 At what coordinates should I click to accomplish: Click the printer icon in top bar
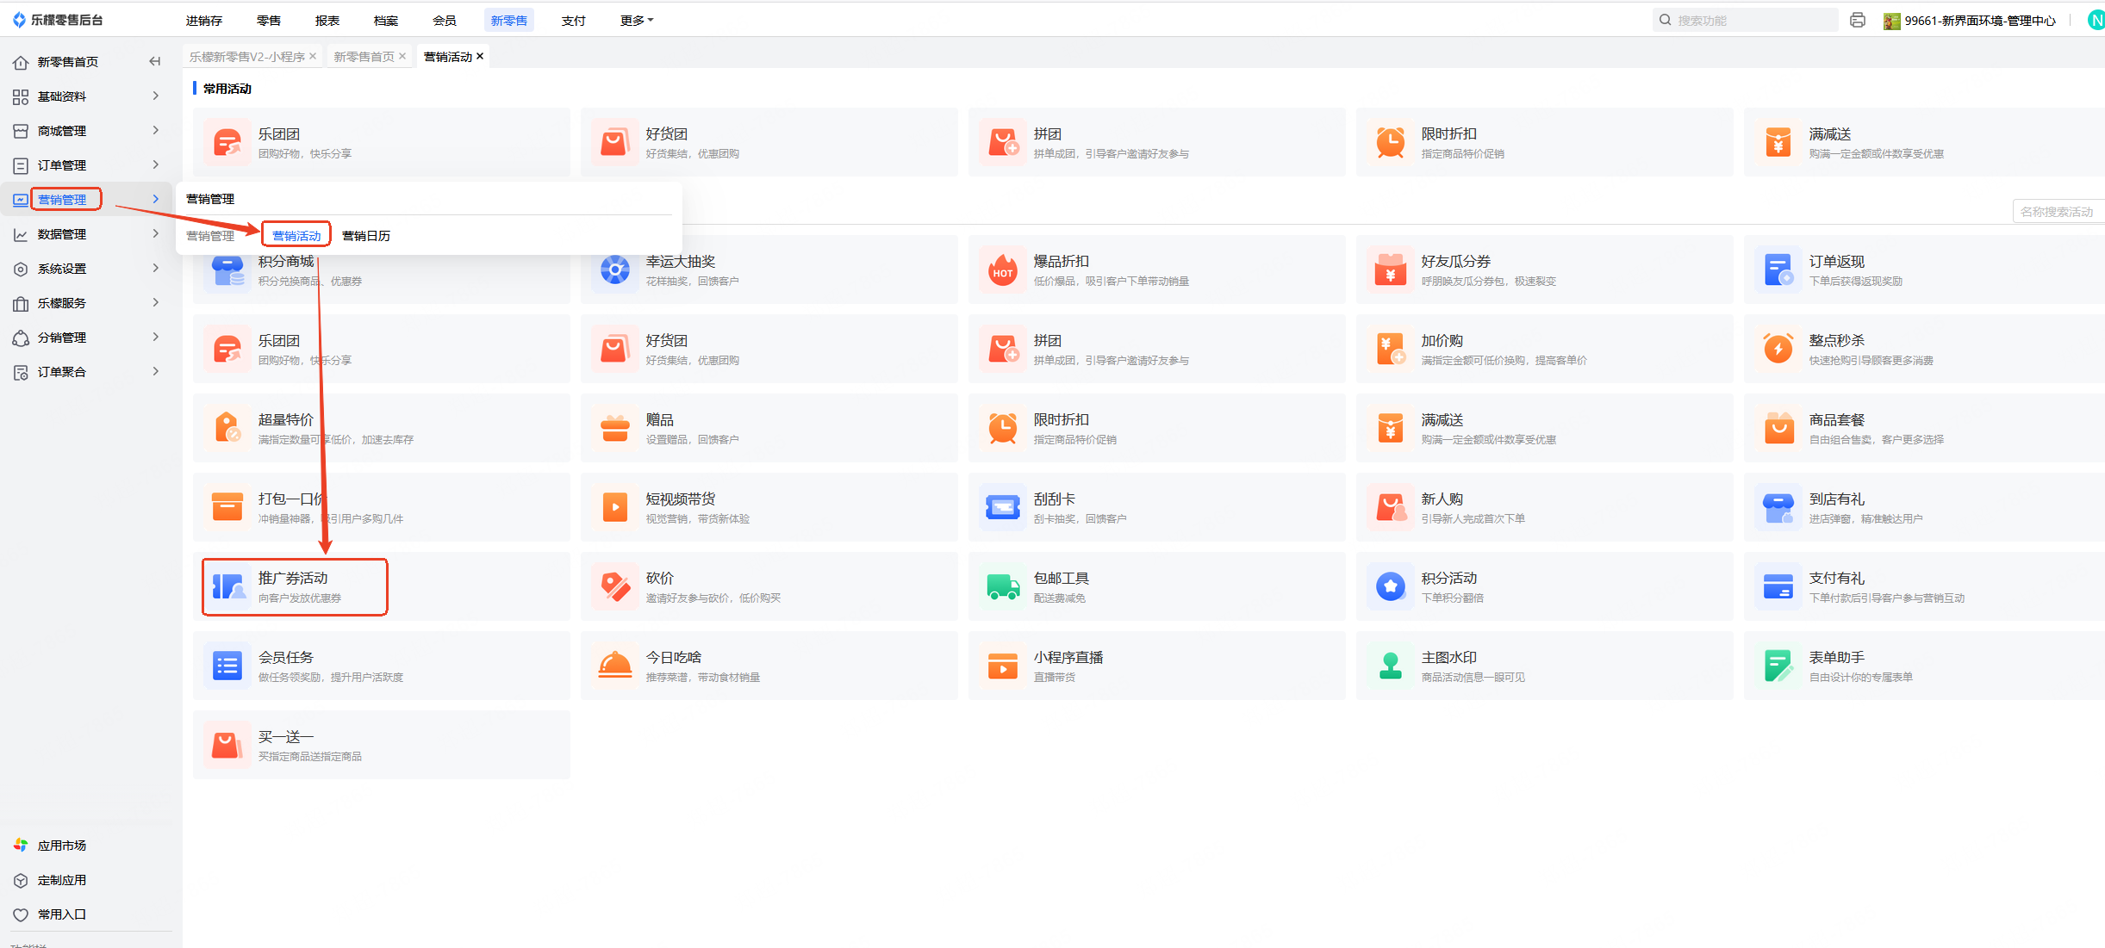(x=1858, y=20)
